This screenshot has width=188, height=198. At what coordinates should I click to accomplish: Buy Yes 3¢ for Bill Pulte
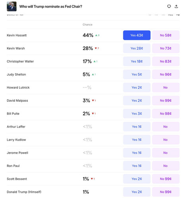click(137, 114)
